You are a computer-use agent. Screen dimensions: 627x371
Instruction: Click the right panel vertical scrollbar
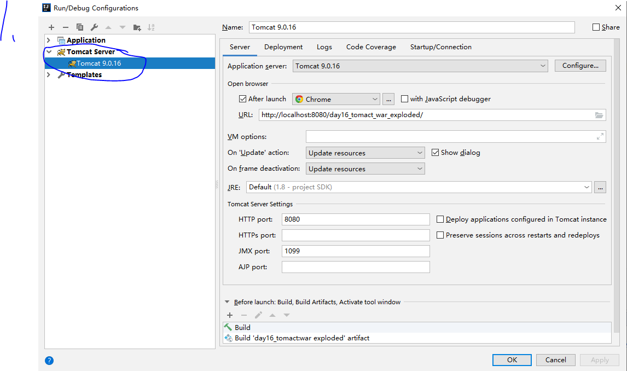coord(616,186)
